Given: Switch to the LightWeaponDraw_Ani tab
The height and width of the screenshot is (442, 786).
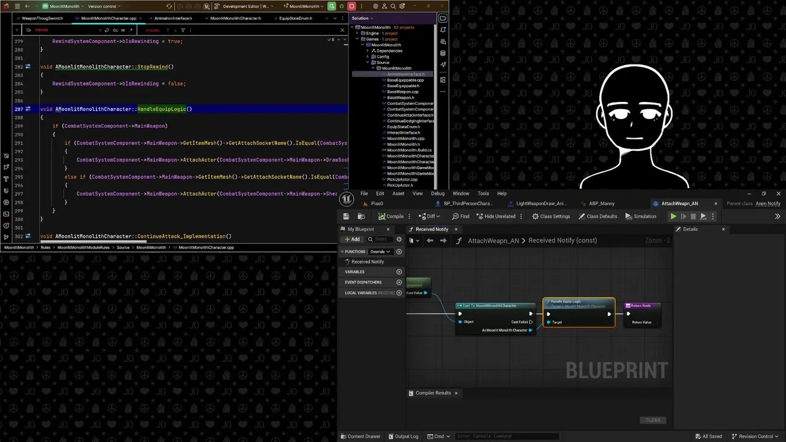Looking at the screenshot, I should click(540, 203).
